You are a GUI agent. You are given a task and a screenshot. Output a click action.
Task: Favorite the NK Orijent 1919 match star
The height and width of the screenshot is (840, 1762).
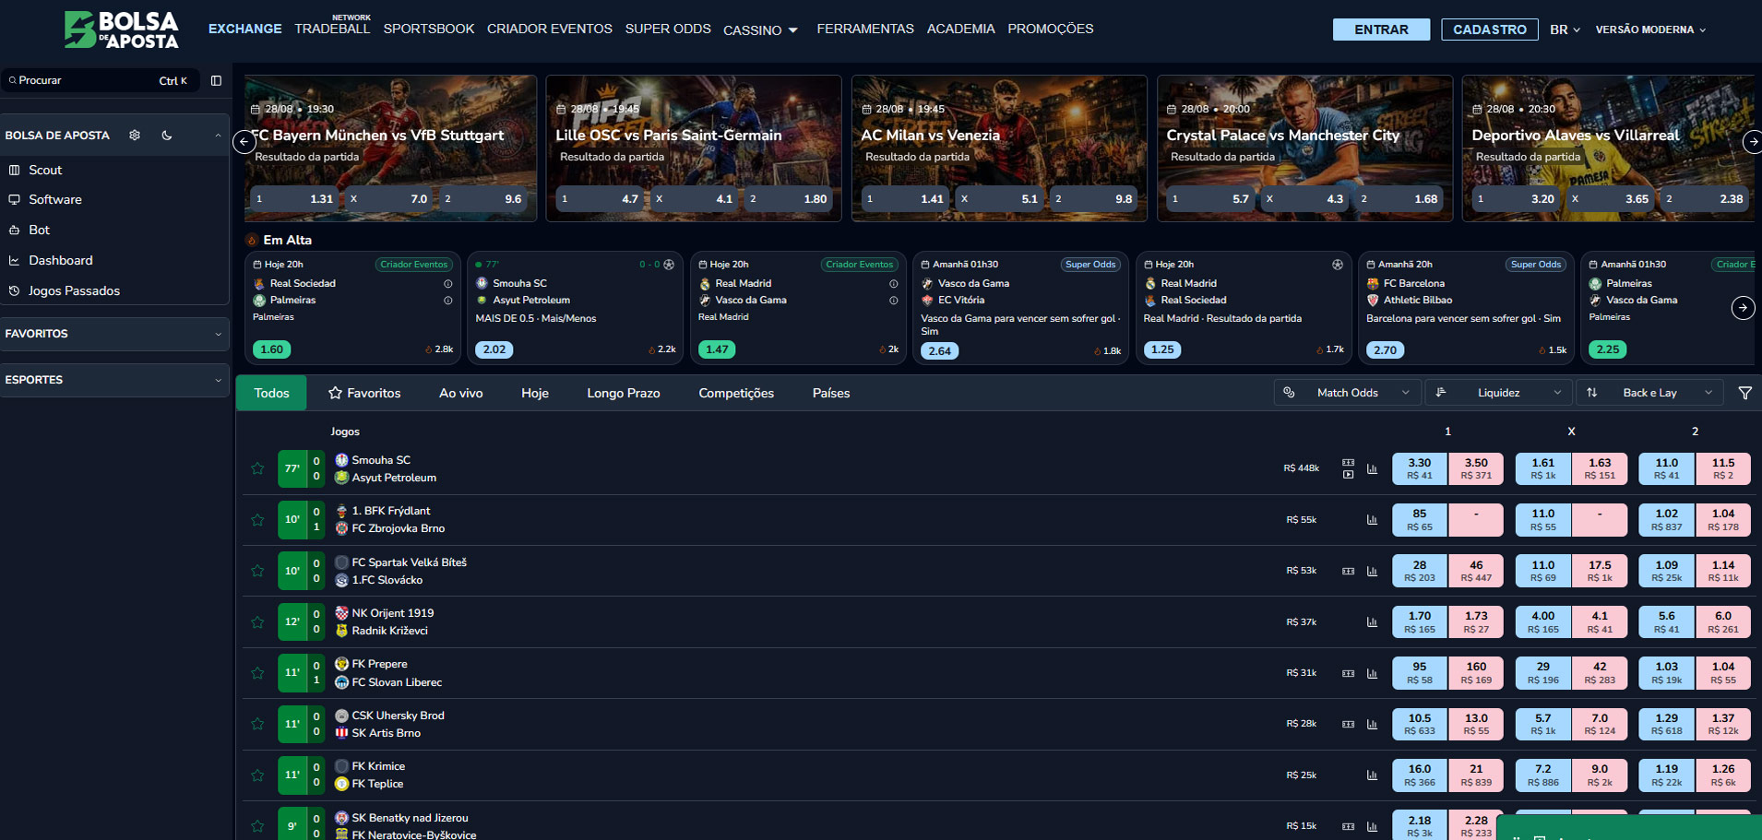pos(257,622)
